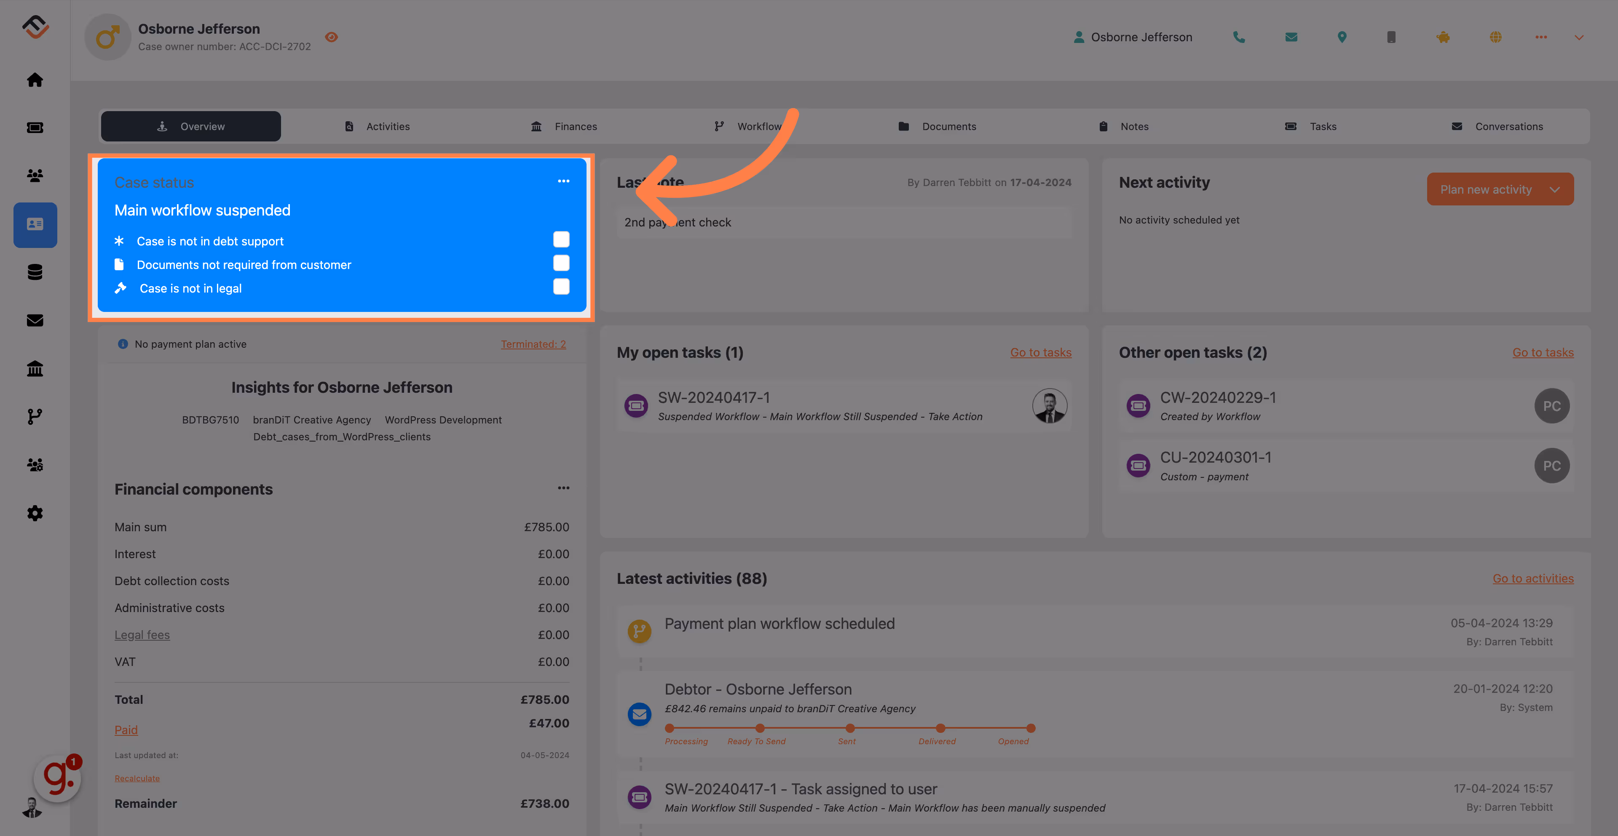
Task: Open Financial components three-dot menu
Action: click(x=563, y=488)
